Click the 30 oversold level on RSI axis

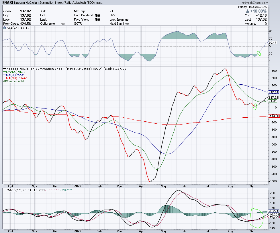tap(271, 54)
